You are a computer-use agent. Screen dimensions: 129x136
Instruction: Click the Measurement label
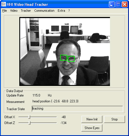pyautogui.click(x=15, y=102)
